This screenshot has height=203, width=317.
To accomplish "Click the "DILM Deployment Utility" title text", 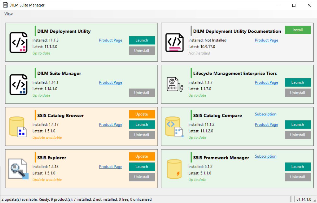I will pyautogui.click(x=64, y=31).
